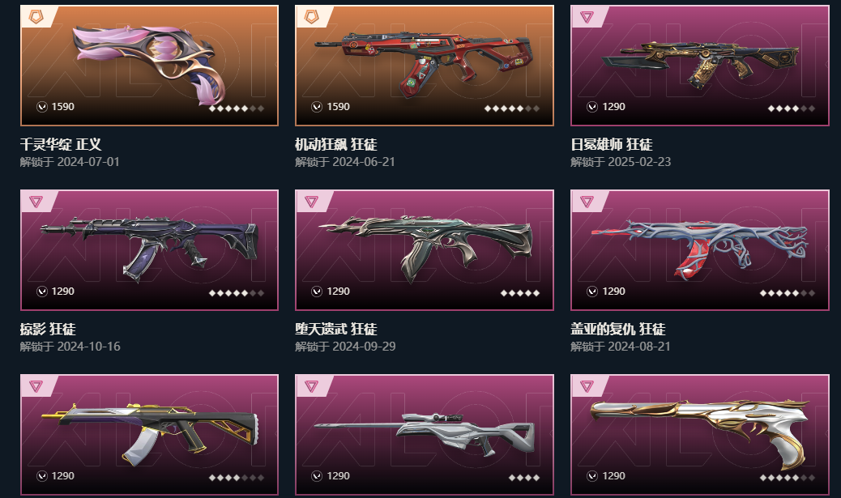Select the black and gold Vandal skin card

coord(149,434)
